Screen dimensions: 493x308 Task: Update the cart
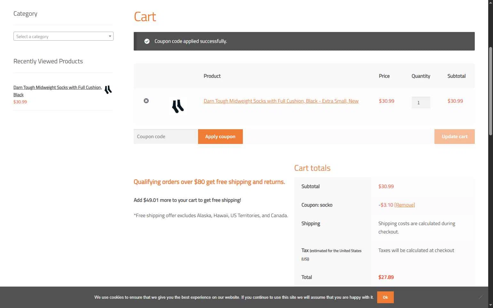454,137
